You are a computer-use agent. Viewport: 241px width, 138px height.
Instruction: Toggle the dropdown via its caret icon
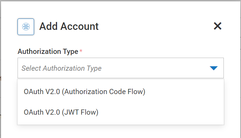coord(213,68)
